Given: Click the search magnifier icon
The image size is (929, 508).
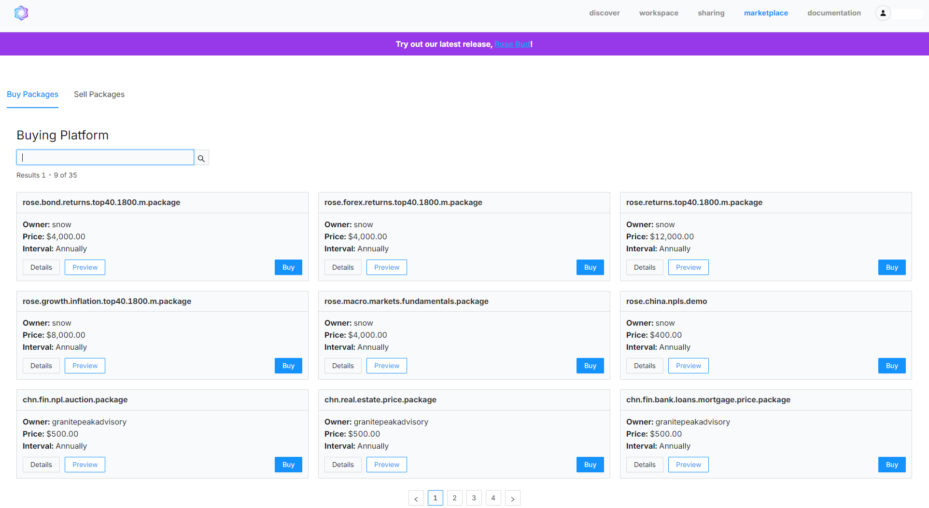Looking at the screenshot, I should click(201, 158).
